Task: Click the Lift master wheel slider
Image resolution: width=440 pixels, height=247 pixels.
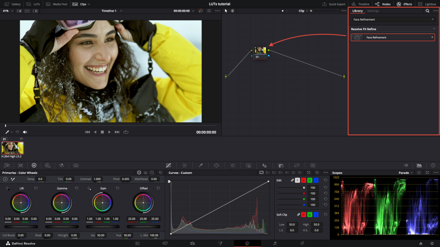Action: pyautogui.click(x=21, y=226)
